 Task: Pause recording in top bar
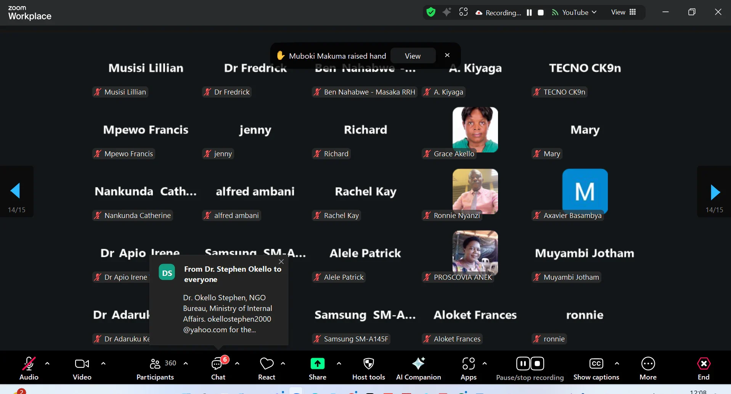coord(529,13)
